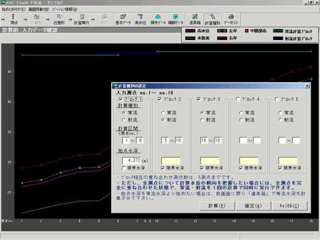Enable the ブロック 4 checkbox
Screen dimensions: 320x240
tap(238, 99)
